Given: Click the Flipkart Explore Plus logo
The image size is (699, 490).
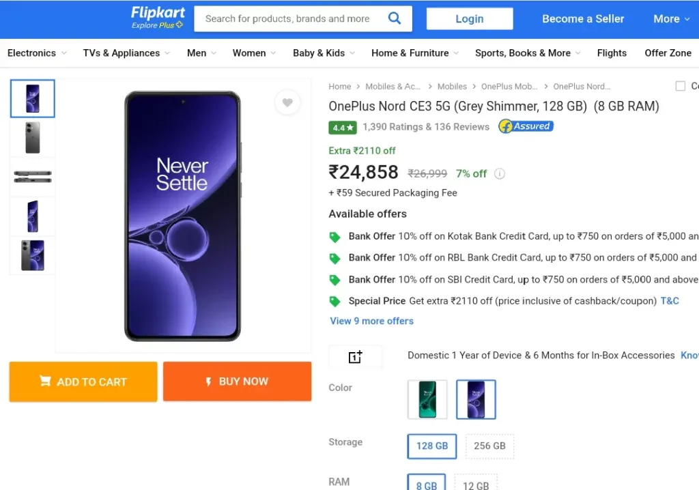Looking at the screenshot, I should pyautogui.click(x=158, y=18).
